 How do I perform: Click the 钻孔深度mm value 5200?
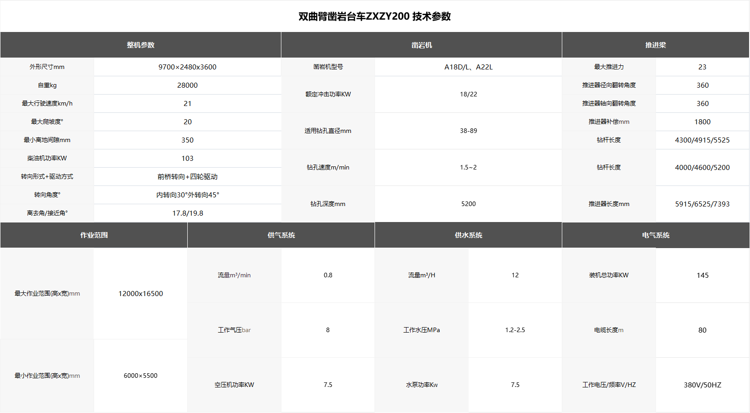point(468,204)
